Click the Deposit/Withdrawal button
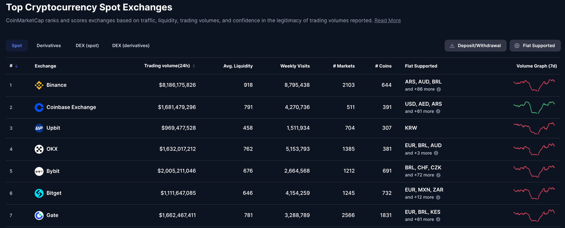Image resolution: width=565 pixels, height=228 pixels. tap(475, 45)
